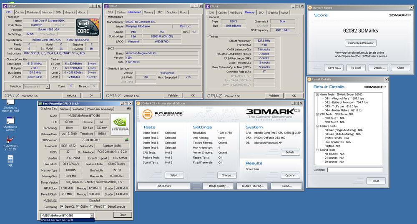Switch to Caches tab in CPU-Z processor window
Viewport: 417px width, 224px height.
point(20,12)
